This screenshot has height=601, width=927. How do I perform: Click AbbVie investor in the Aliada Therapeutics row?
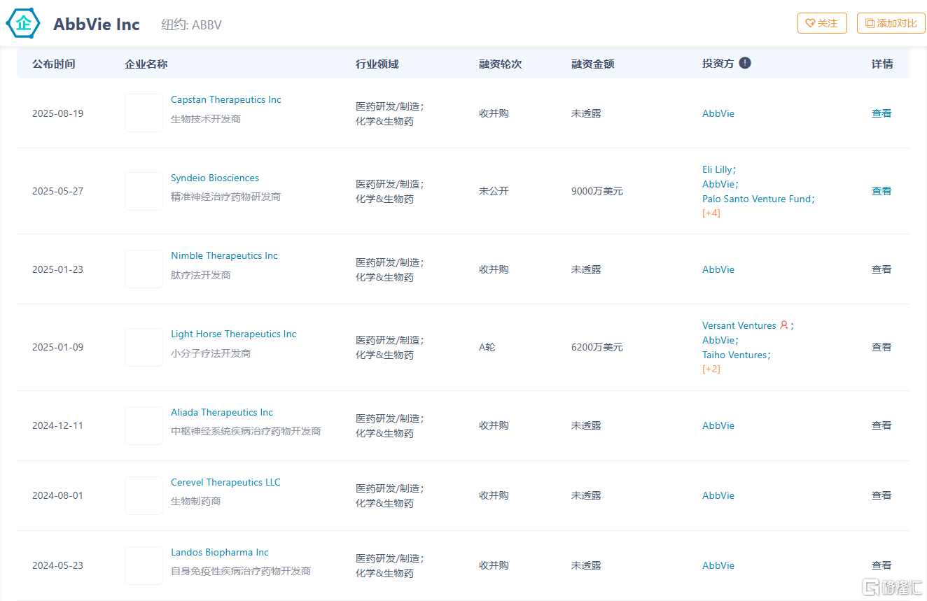click(x=718, y=425)
